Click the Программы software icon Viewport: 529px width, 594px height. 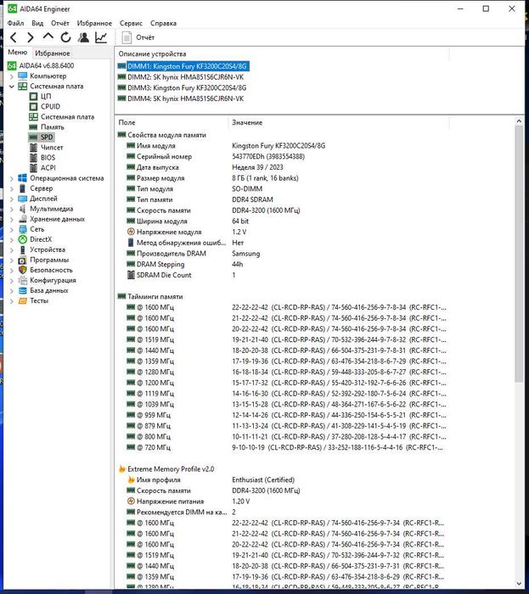(x=23, y=260)
